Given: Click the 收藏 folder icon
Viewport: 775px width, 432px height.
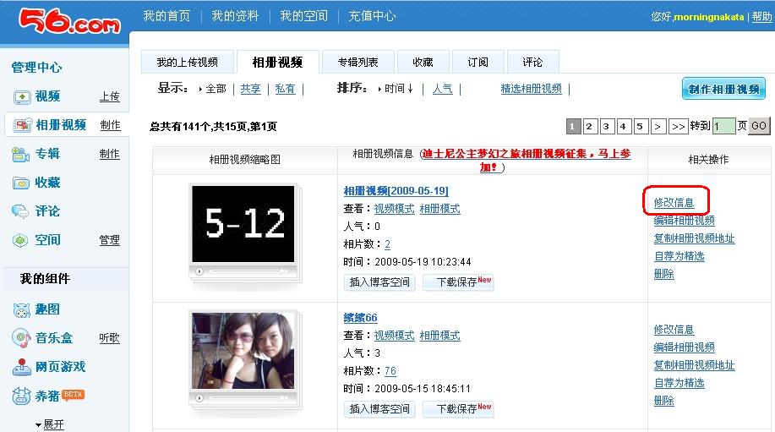Looking at the screenshot, I should click(x=21, y=183).
